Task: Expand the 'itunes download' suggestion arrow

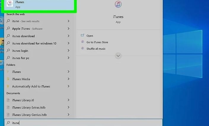Action: click(68, 36)
